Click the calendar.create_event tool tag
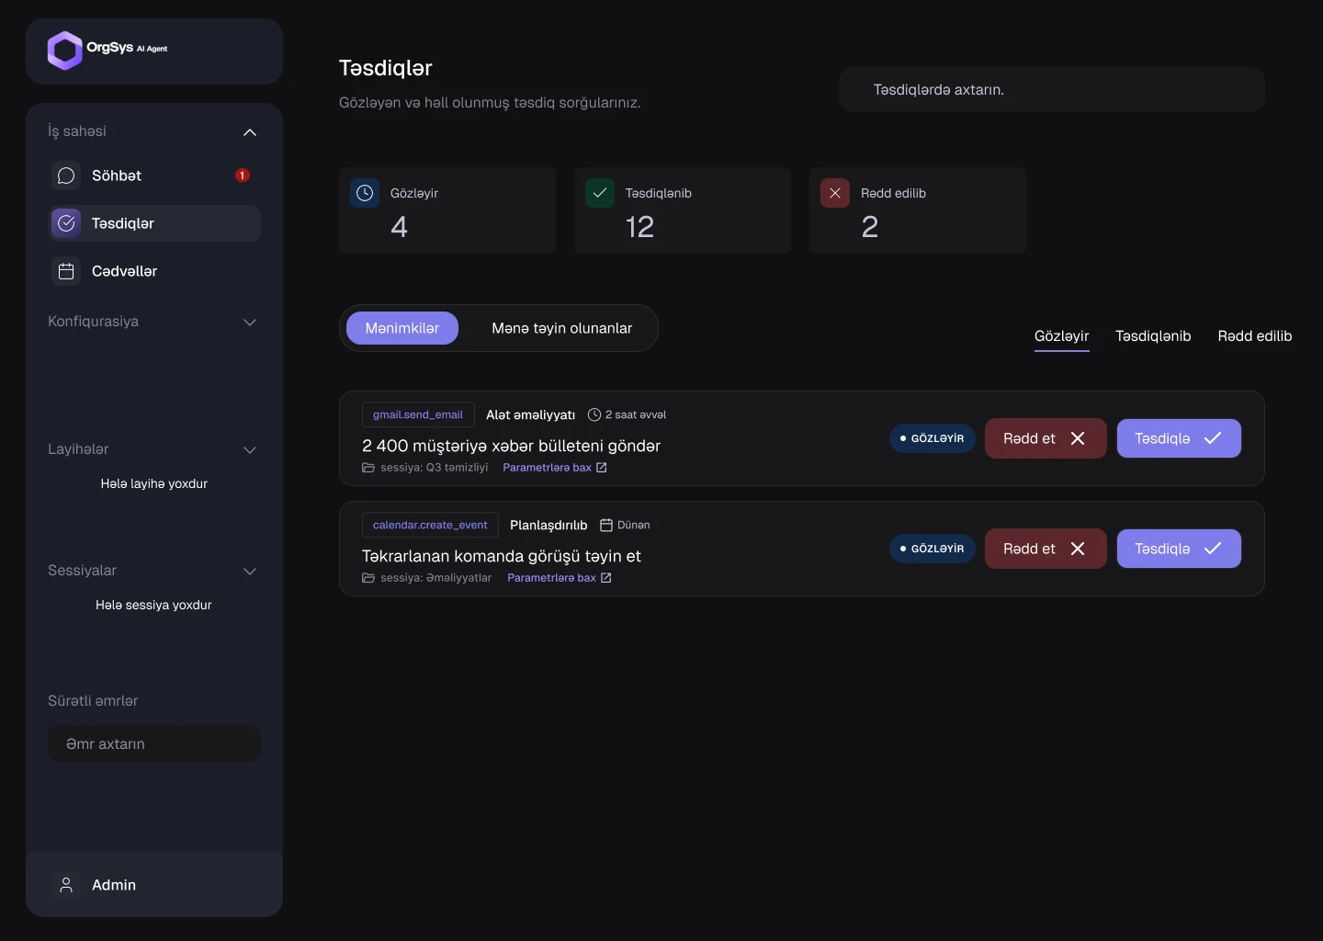Viewport: 1323px width, 941px height. tap(430, 525)
